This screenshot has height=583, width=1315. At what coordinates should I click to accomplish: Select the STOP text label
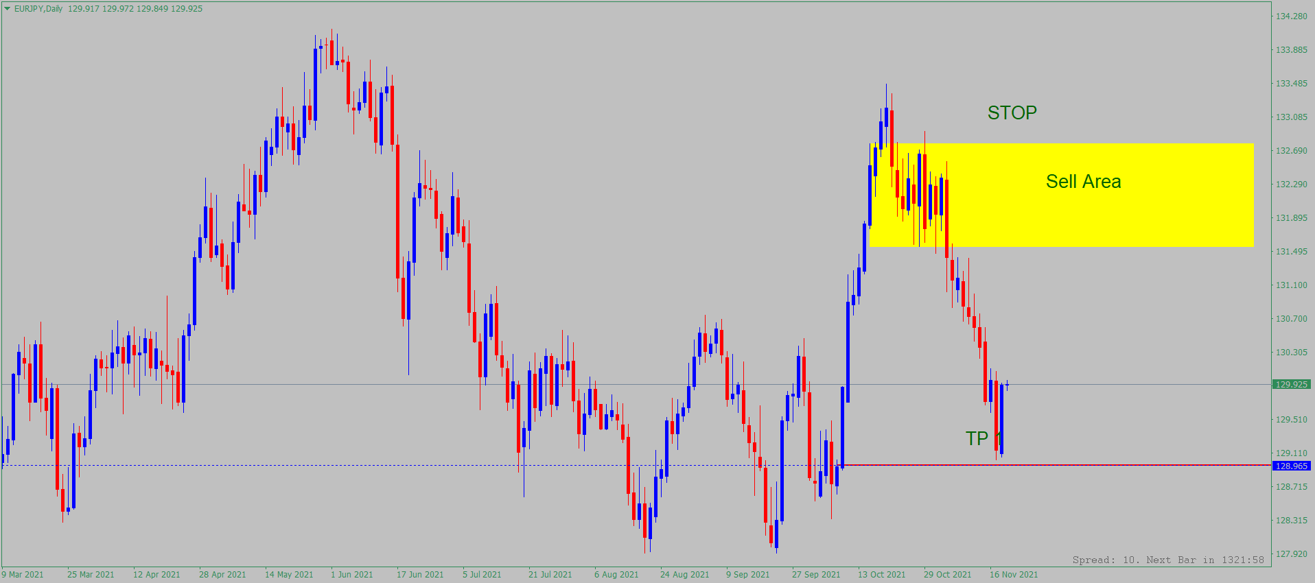click(x=1012, y=113)
